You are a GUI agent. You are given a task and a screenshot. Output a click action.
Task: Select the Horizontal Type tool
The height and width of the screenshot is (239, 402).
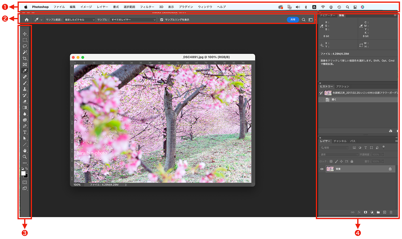(x=25, y=132)
